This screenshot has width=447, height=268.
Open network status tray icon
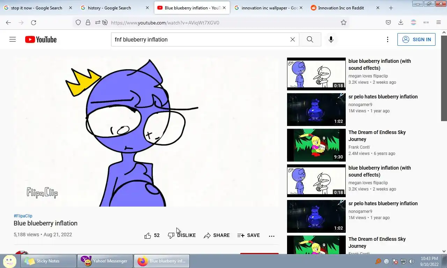point(403,261)
